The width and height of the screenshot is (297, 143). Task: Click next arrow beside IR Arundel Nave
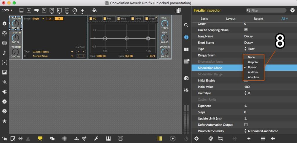83,56
